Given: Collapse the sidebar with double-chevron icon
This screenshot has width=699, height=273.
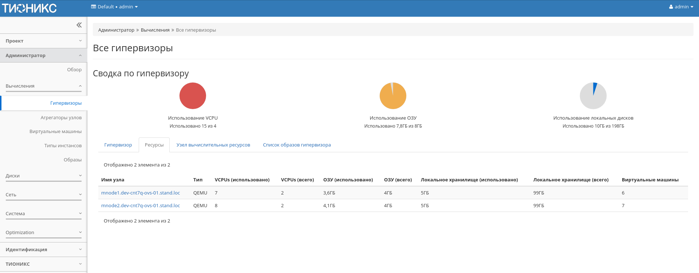Looking at the screenshot, I should (79, 25).
